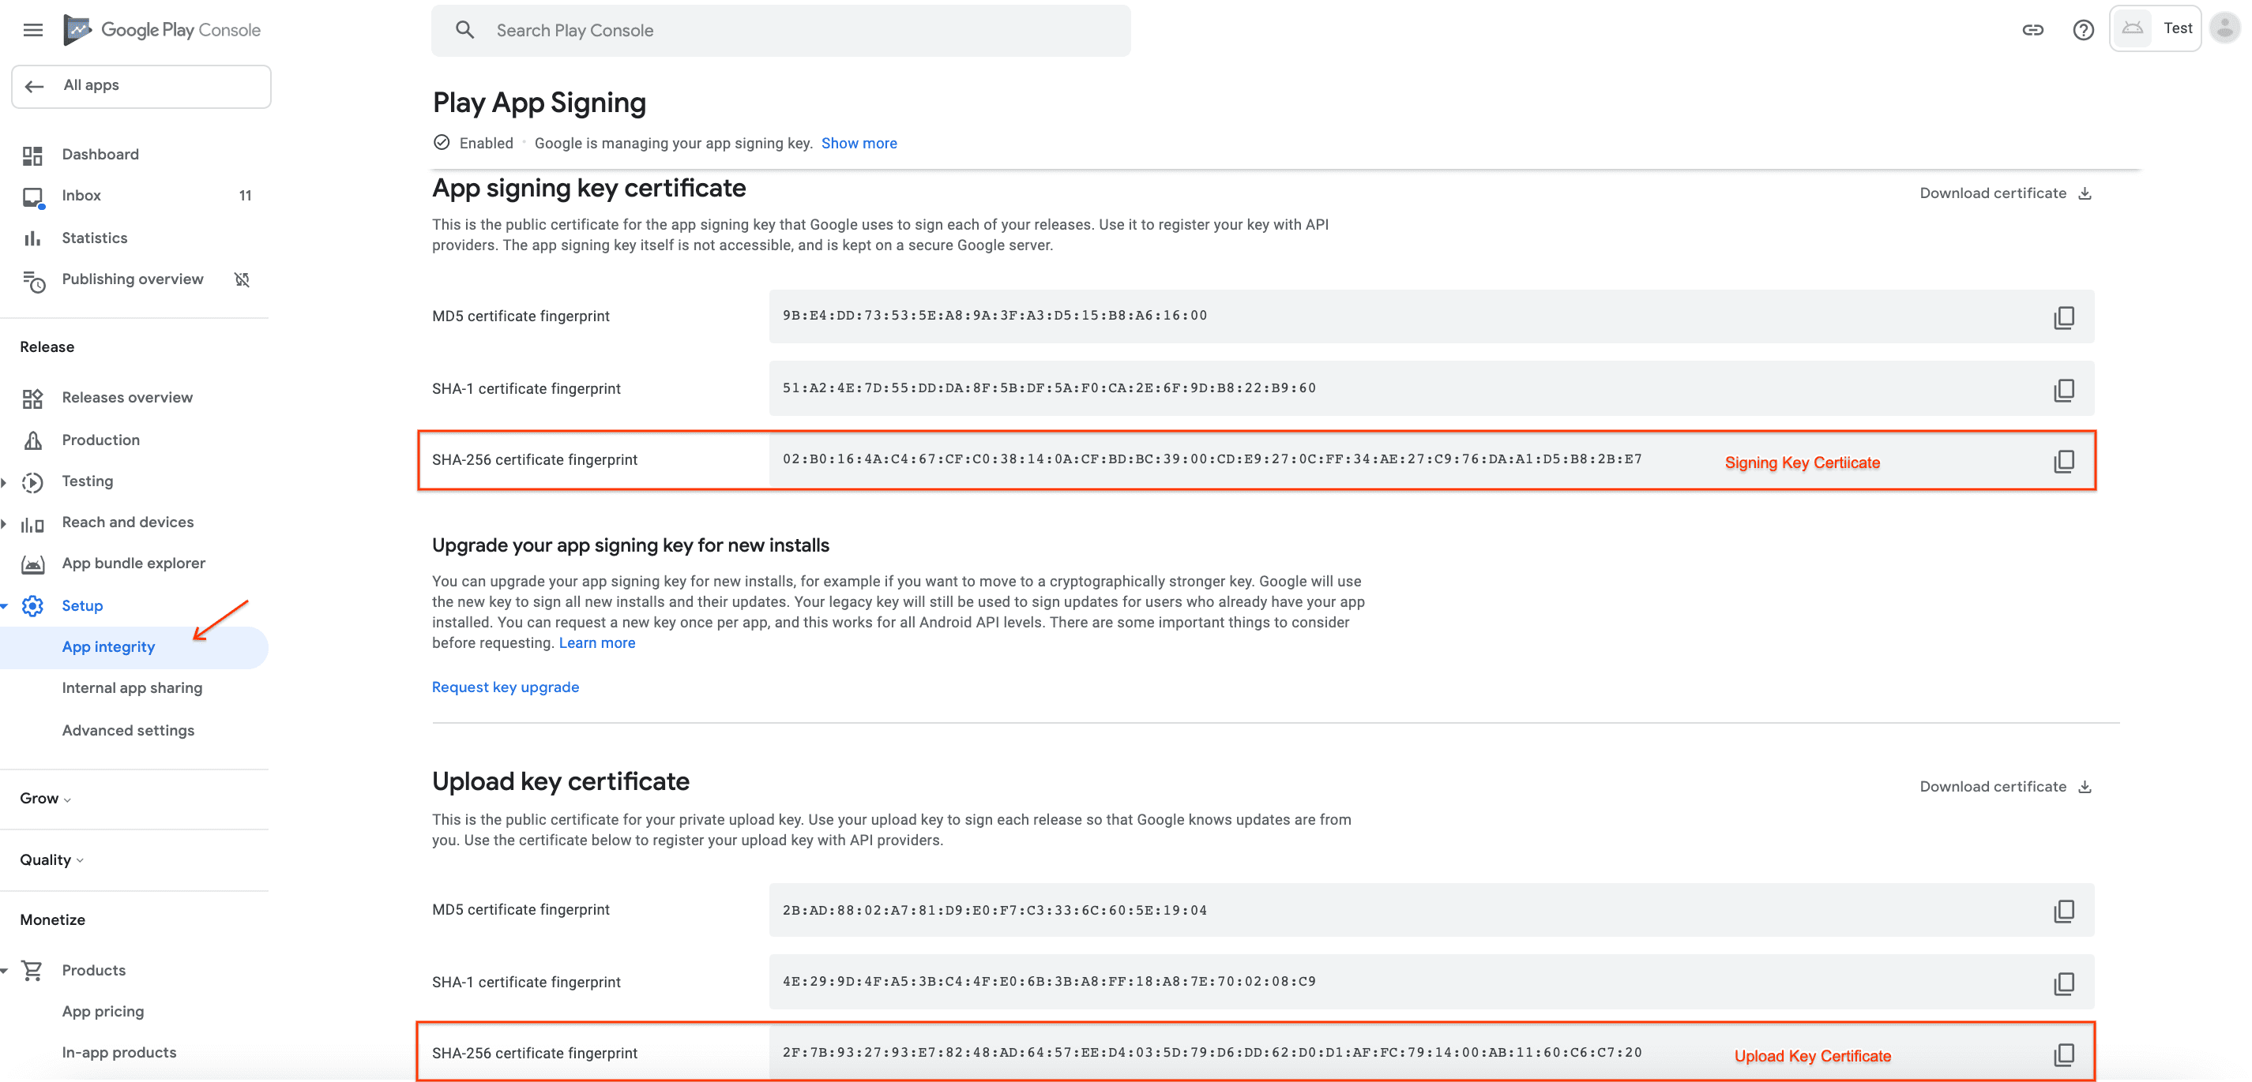Click the Request key upgrade link
Viewport: 2252px width, 1082px height.
pyautogui.click(x=506, y=686)
